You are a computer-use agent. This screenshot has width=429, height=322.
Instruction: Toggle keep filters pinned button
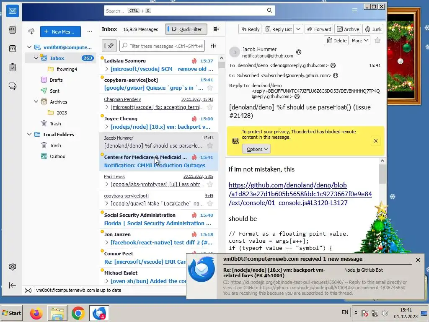[109, 46]
